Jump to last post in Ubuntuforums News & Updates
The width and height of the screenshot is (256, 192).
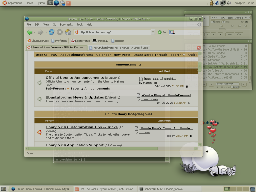pyautogui.click(x=189, y=103)
